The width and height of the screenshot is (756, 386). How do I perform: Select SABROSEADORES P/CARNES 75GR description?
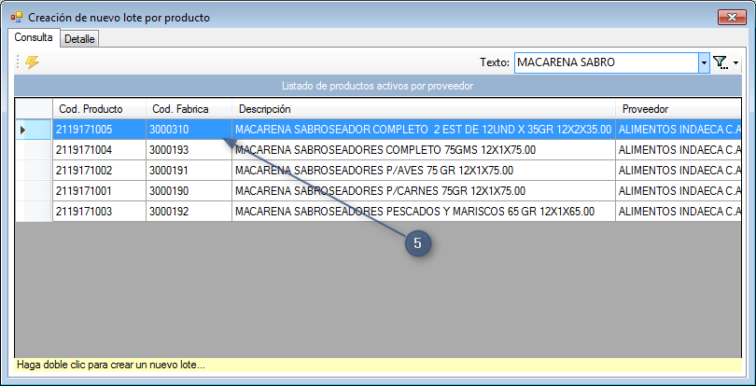pyautogui.click(x=424, y=191)
